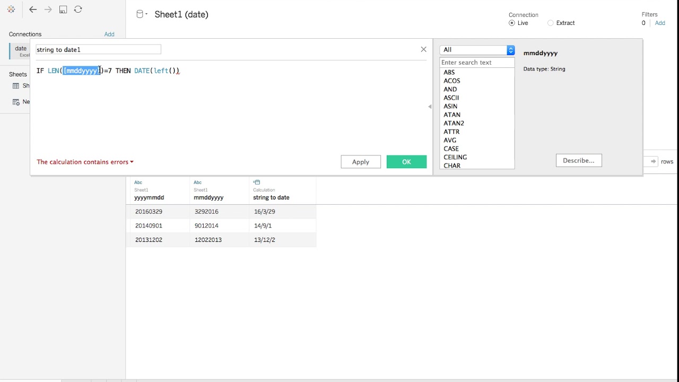
Task: Click the mmddyyyy column Abc type icon
Action: (197, 183)
